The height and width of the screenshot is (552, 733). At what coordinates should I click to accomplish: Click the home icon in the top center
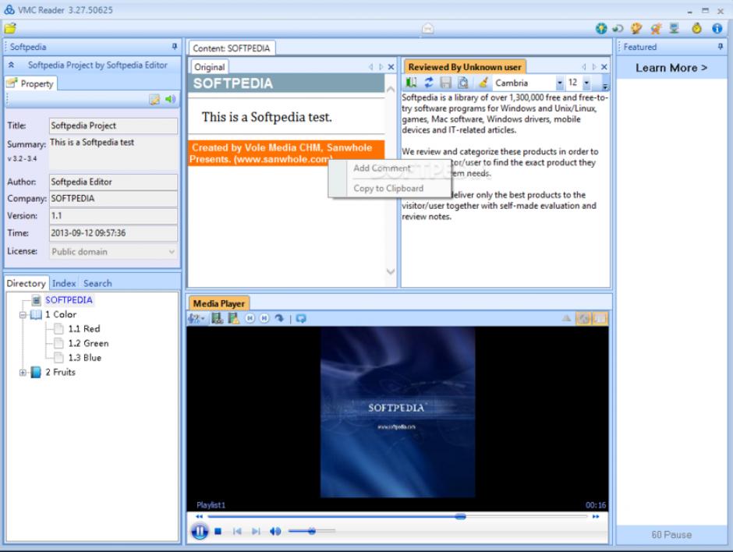point(428,29)
